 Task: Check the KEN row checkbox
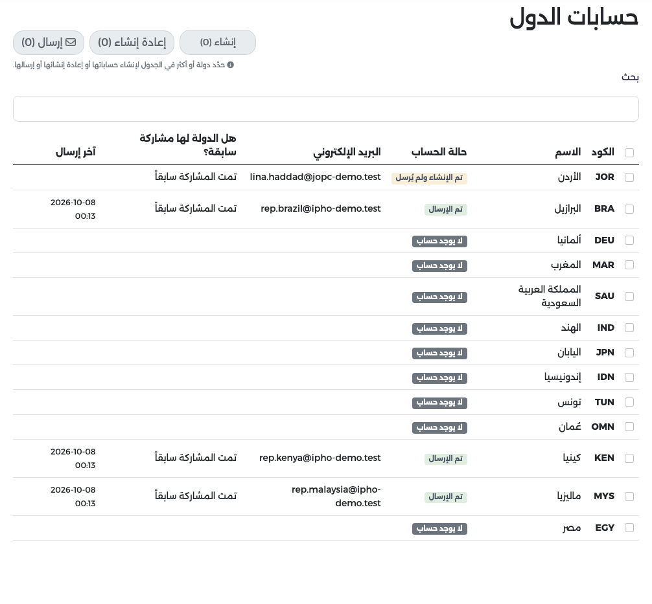coord(629,458)
